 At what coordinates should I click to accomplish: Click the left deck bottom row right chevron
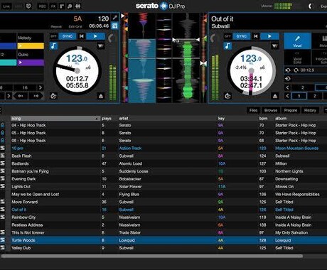click(9, 96)
